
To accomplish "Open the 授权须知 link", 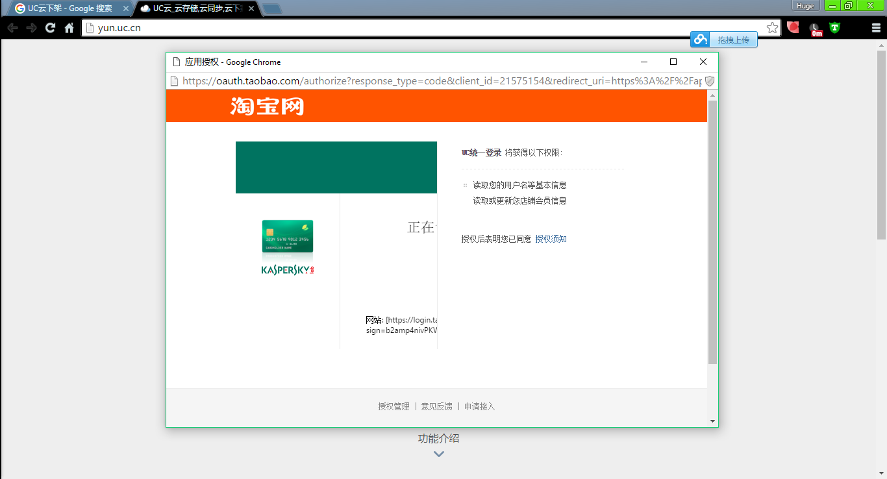I will pyautogui.click(x=551, y=239).
